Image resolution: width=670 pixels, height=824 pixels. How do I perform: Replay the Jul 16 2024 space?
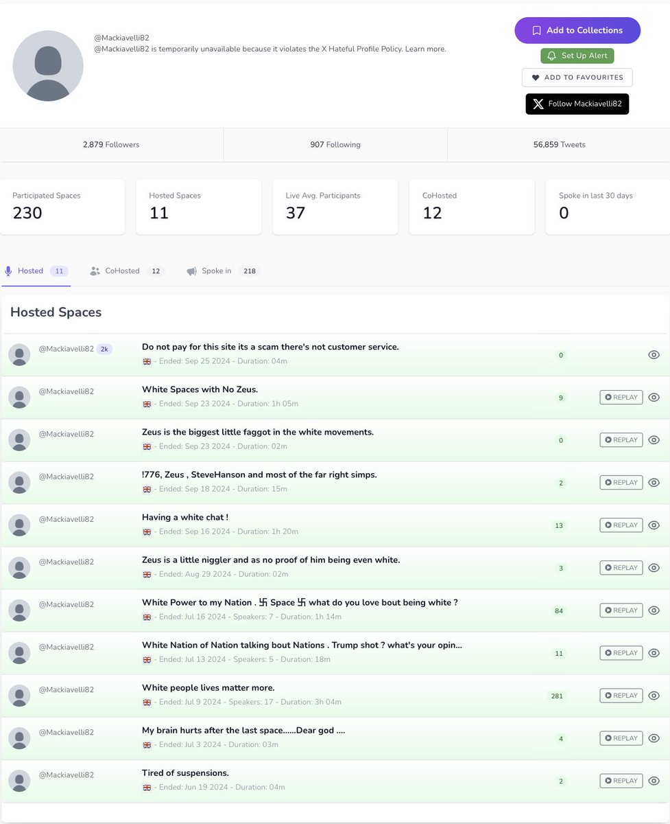621,610
